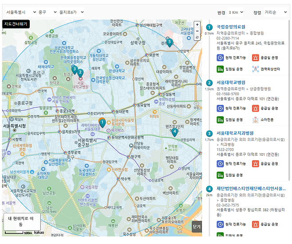Image resolution: width=292 pixels, height=244 pixels.
Task: Open the 중구 district dropdown
Action: [x=48, y=12]
